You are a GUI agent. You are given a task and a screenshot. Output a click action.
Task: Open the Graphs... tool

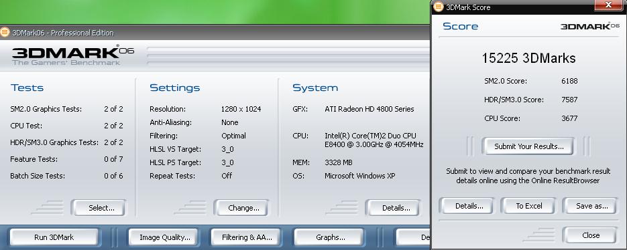[329, 237]
